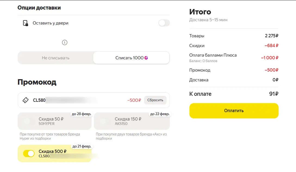
Task: Click the info circle icon
Action: [x=65, y=42]
